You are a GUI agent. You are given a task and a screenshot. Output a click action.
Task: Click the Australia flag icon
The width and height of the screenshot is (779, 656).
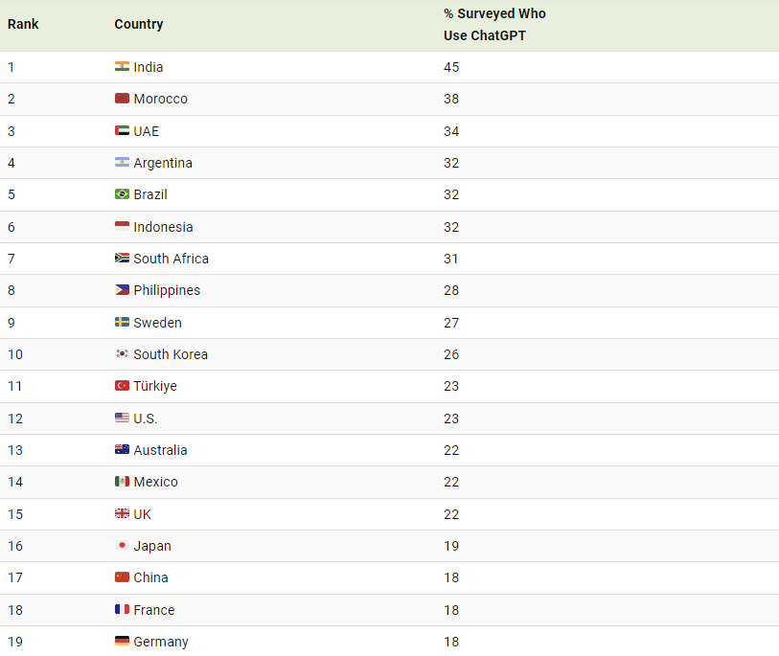(x=122, y=450)
